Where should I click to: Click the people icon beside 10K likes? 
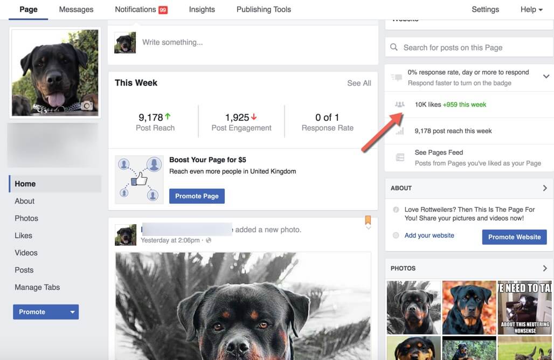pyautogui.click(x=399, y=105)
